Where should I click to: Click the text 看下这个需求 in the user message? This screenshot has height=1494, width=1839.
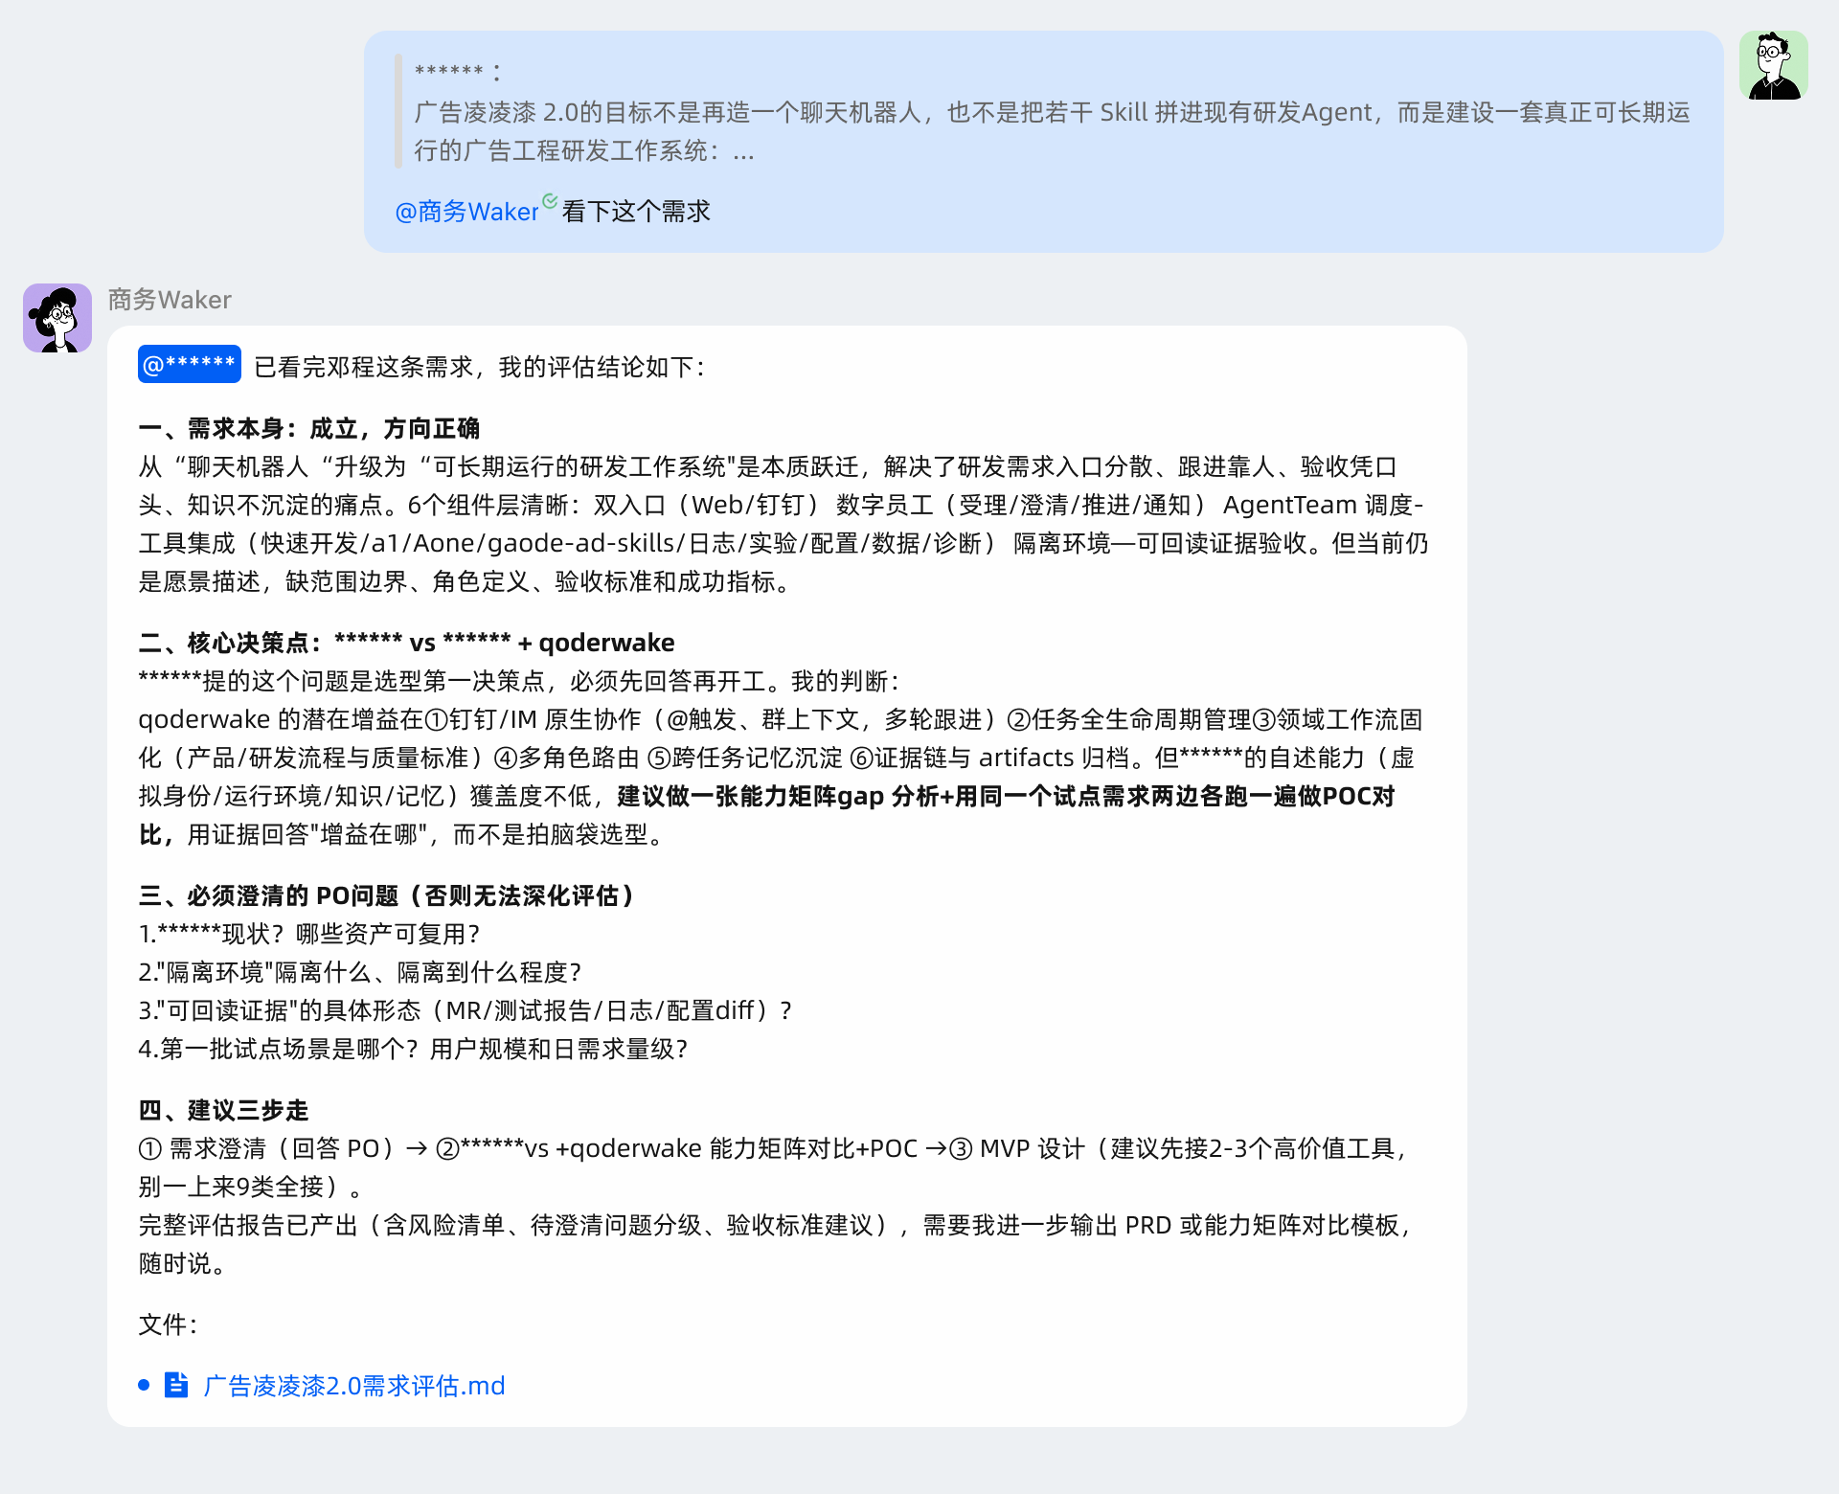tap(636, 212)
